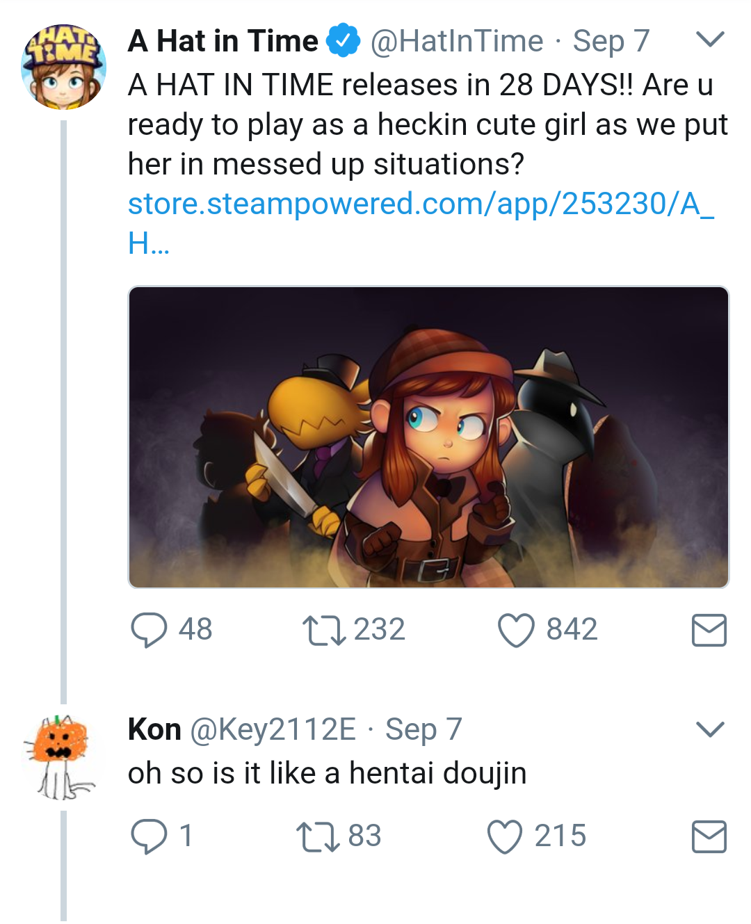Reply to the A Hat in Time tweet
This screenshot has width=751, height=924.
click(x=149, y=630)
